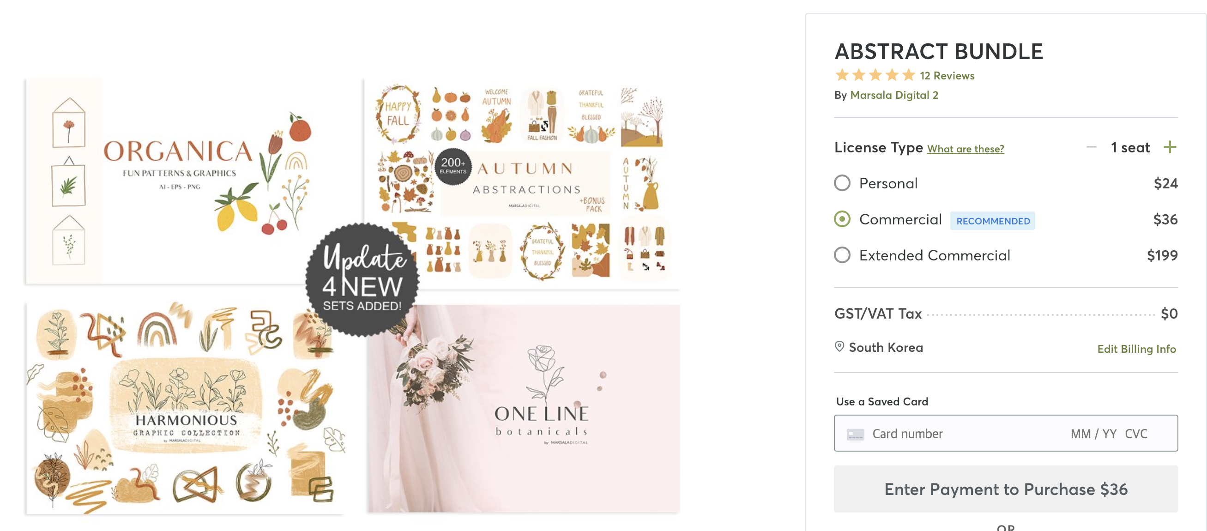
Task: Open the 12 Reviews link
Action: coord(947,75)
